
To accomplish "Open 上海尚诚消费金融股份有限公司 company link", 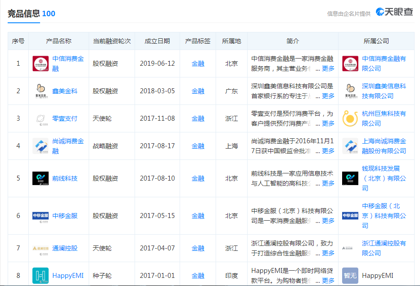I will pos(384,146).
